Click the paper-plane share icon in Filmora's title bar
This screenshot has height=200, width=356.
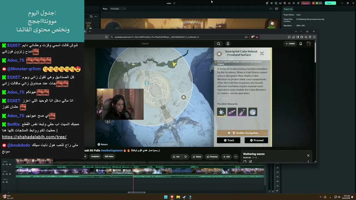click(271, 3)
